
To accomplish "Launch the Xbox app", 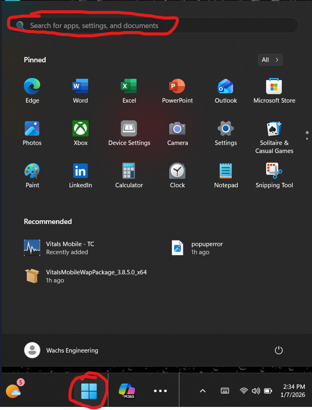I will [x=80, y=133].
